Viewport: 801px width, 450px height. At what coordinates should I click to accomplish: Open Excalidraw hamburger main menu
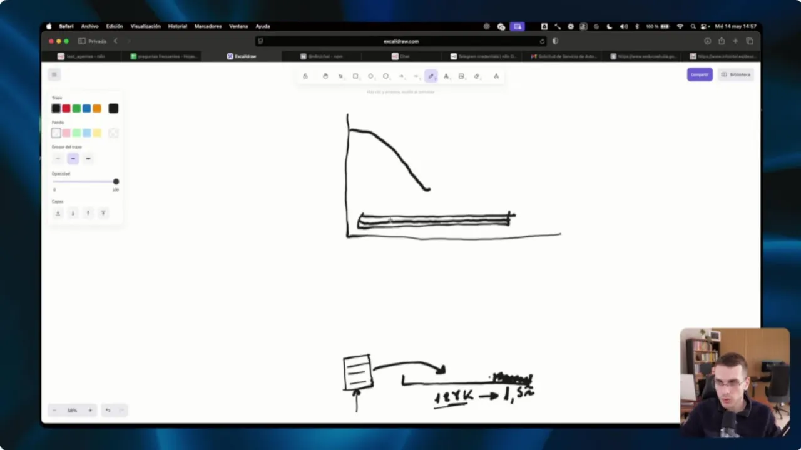[54, 74]
